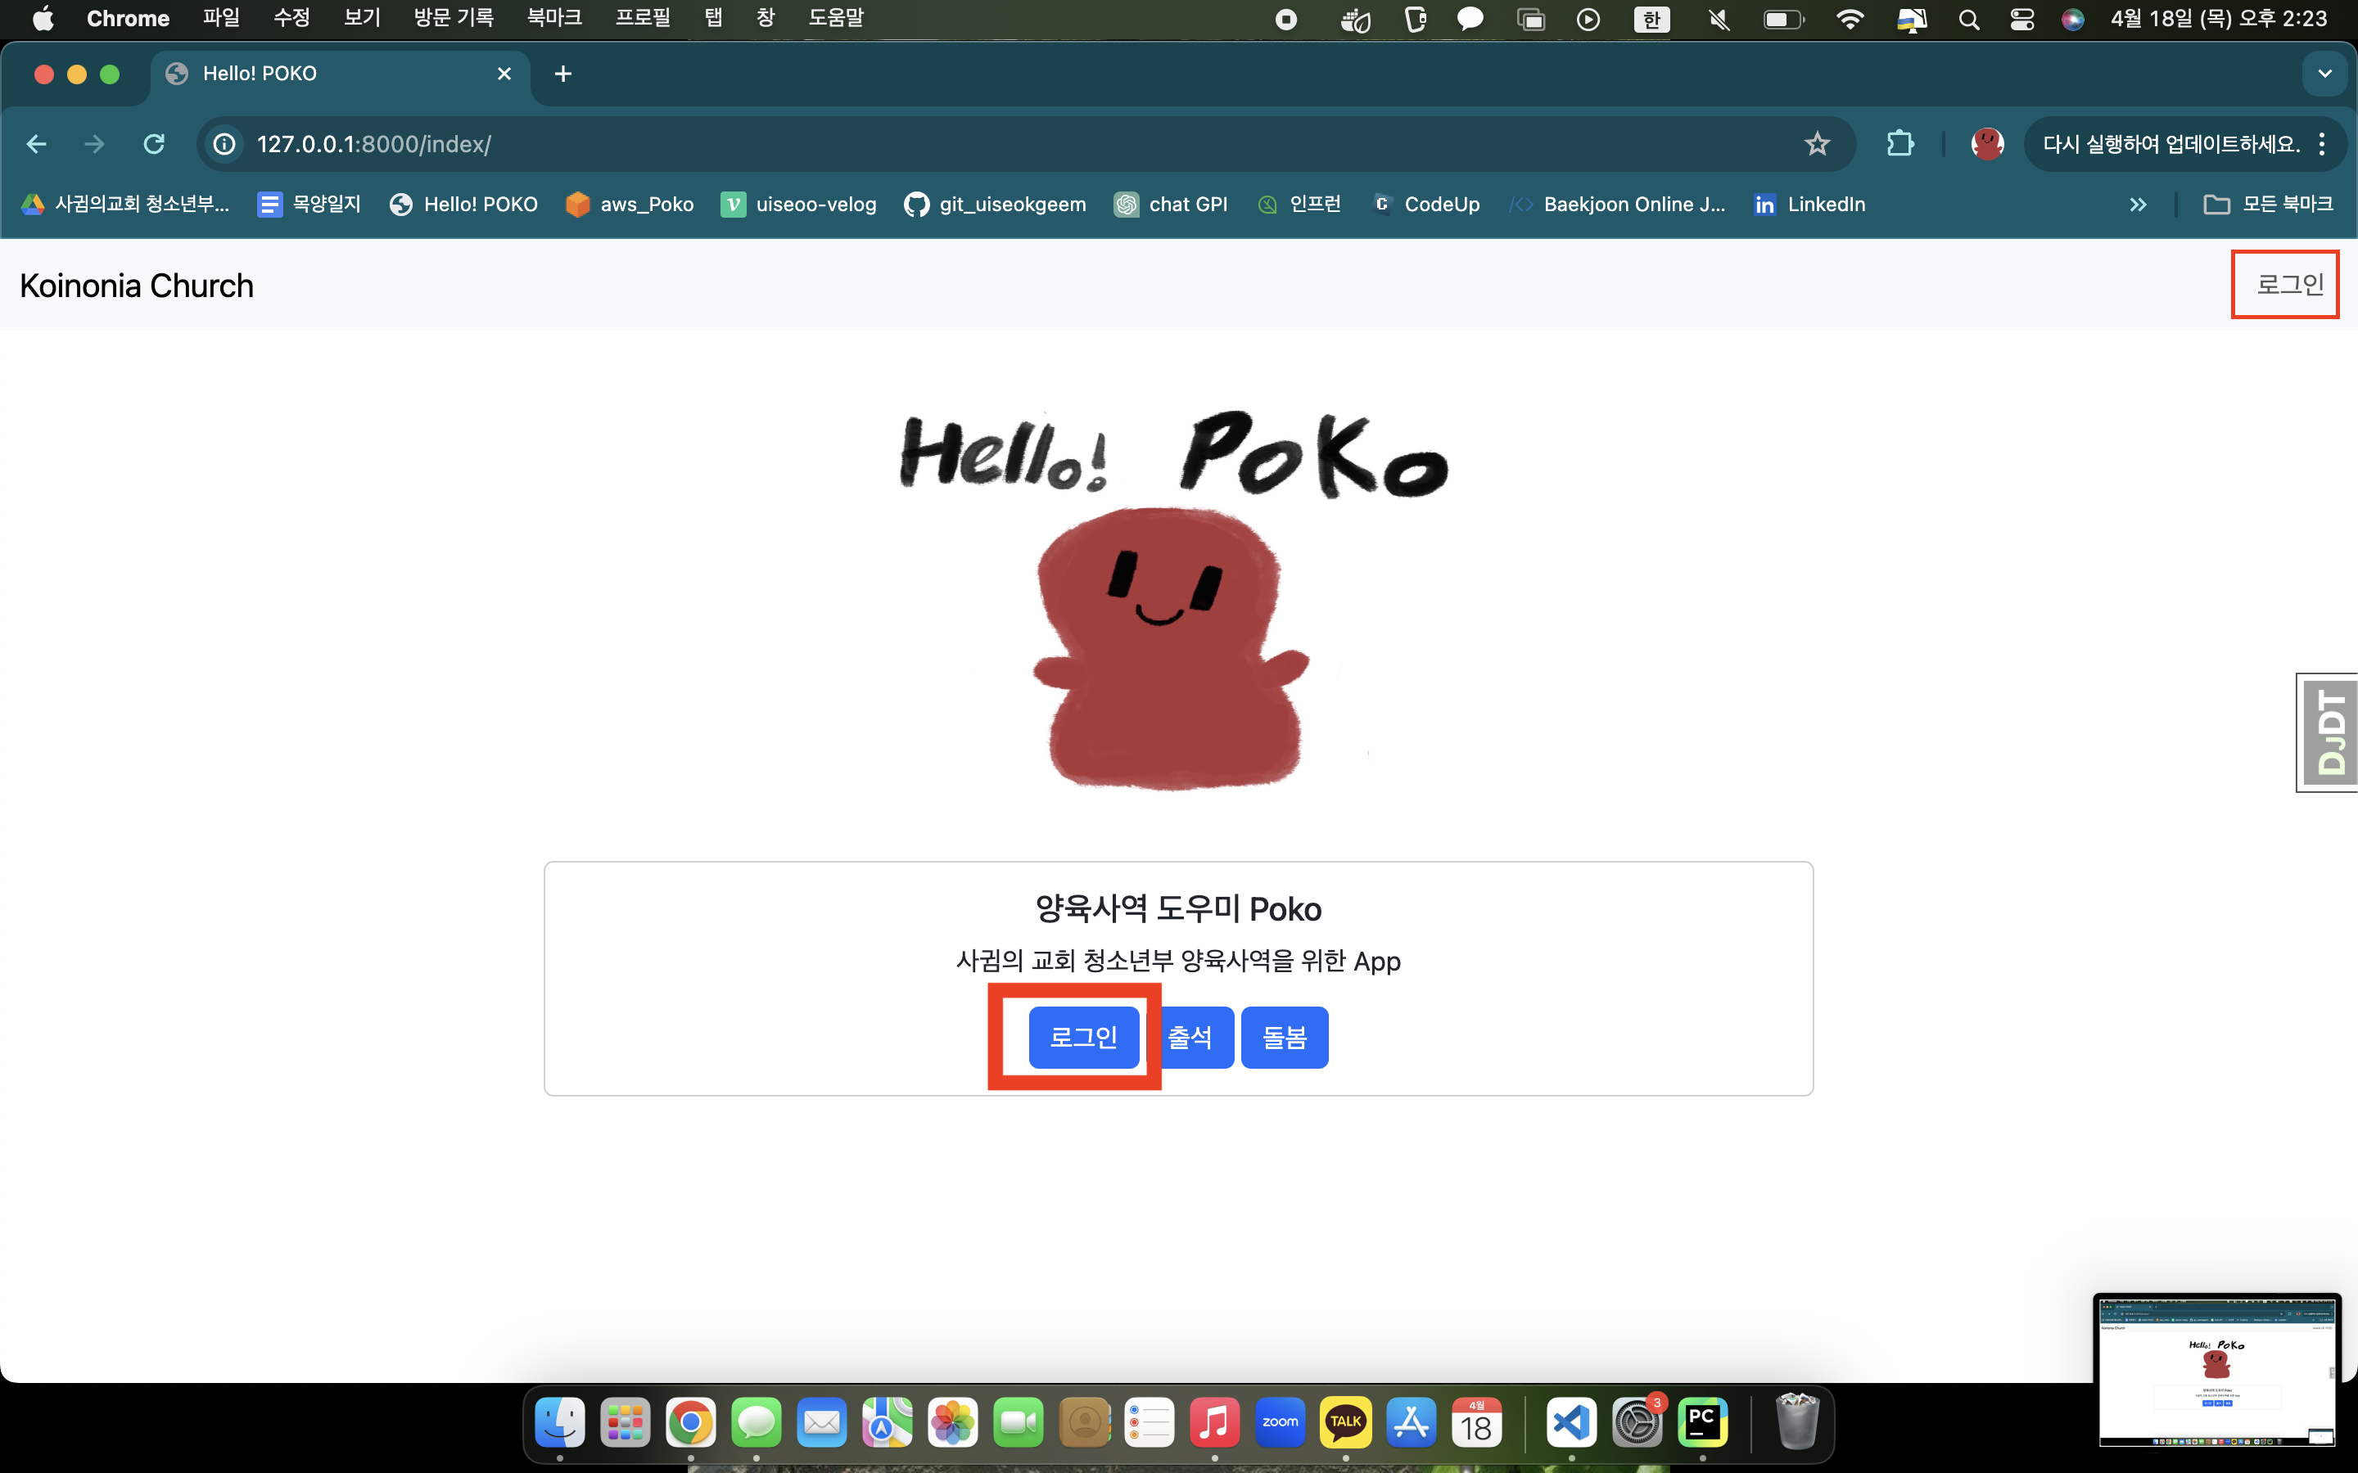Open a new tab with plus button

coord(563,74)
